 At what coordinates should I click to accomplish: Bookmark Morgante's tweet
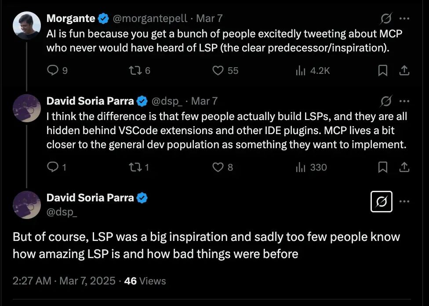click(383, 70)
